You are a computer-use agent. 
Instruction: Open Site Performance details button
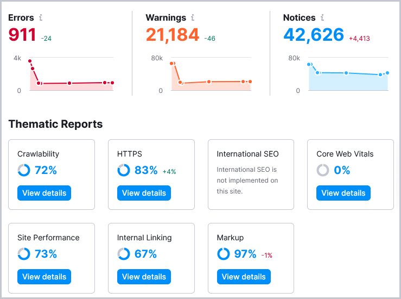click(44, 277)
